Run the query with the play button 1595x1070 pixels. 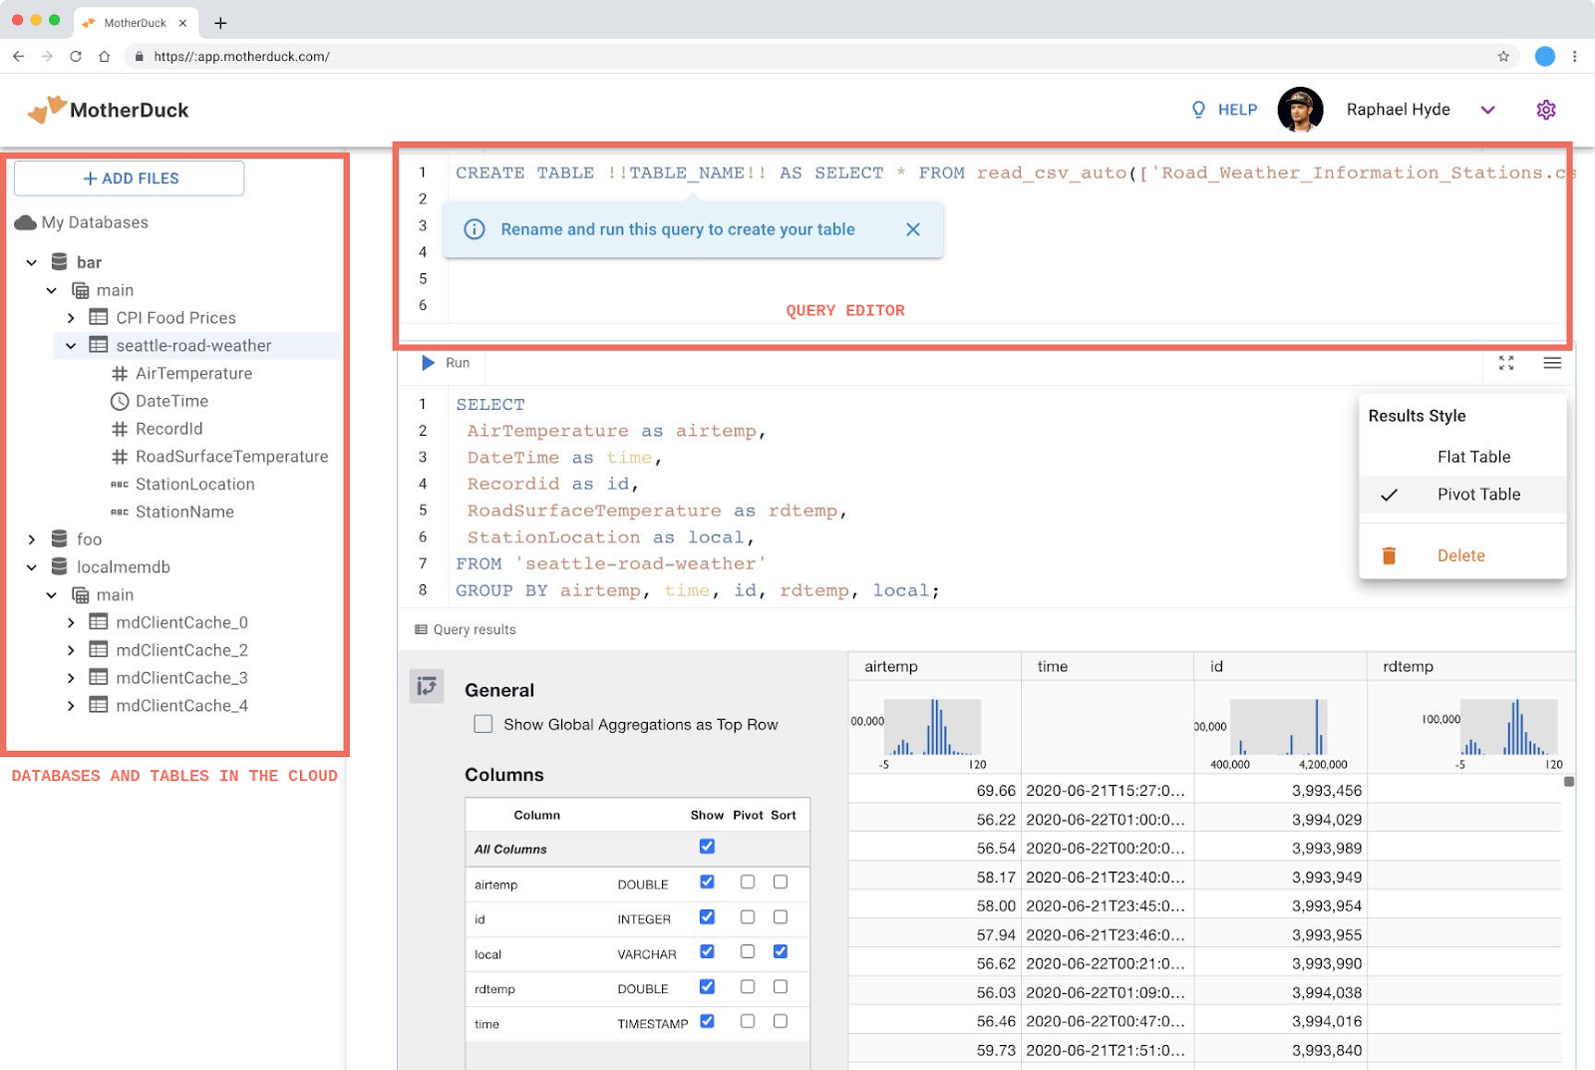click(429, 363)
